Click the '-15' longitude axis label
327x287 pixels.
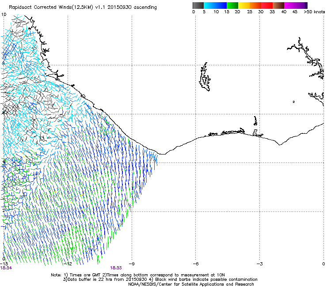point(4,264)
